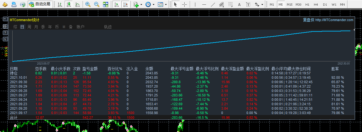362x132 pixels.
Task: Select the crosshair tool
Action: (184, 4)
